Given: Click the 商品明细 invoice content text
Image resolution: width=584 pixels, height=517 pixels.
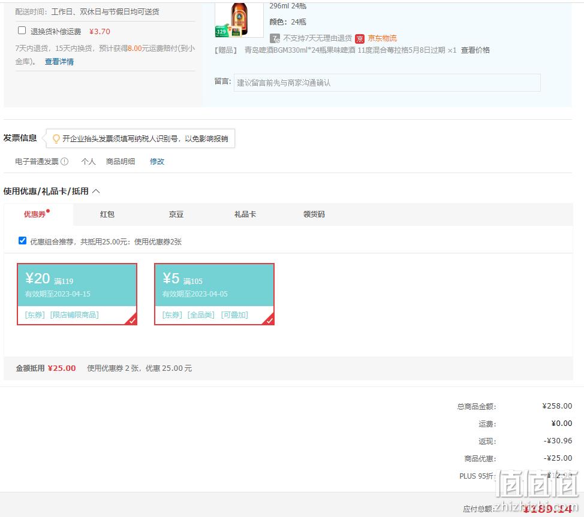Looking at the screenshot, I should coord(121,162).
